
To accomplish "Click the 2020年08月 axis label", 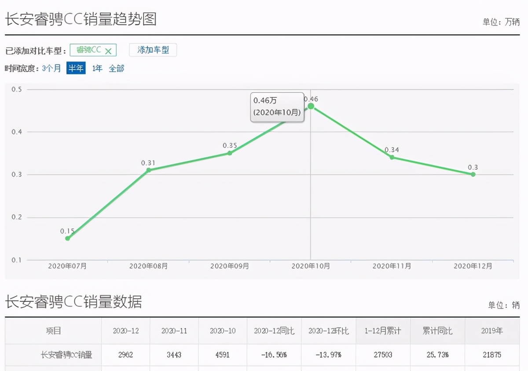I will pyautogui.click(x=148, y=266).
